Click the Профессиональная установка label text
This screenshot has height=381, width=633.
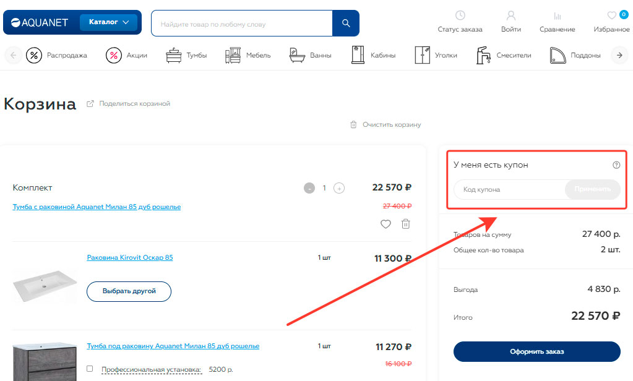152,369
